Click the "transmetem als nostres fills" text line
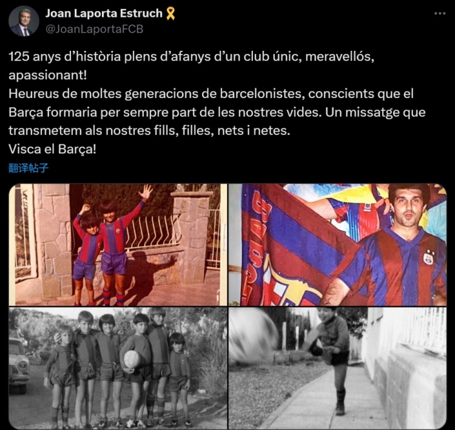Viewport: 455px width, 430px height. pos(149,131)
